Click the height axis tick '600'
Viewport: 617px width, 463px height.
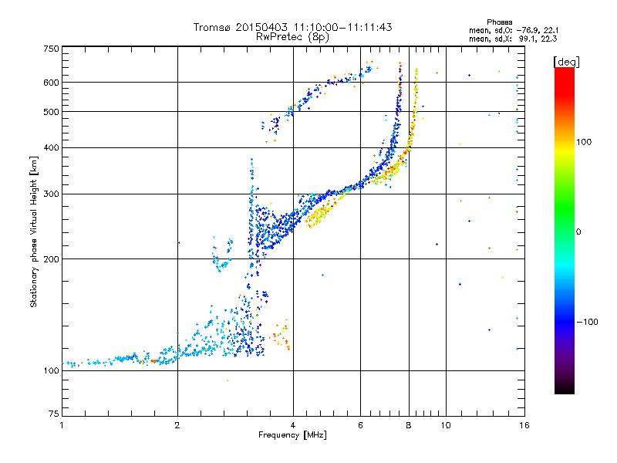[51, 83]
